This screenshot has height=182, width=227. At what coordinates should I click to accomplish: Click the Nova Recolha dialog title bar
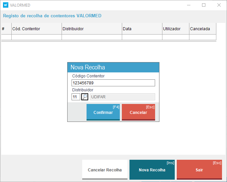pos(113,67)
